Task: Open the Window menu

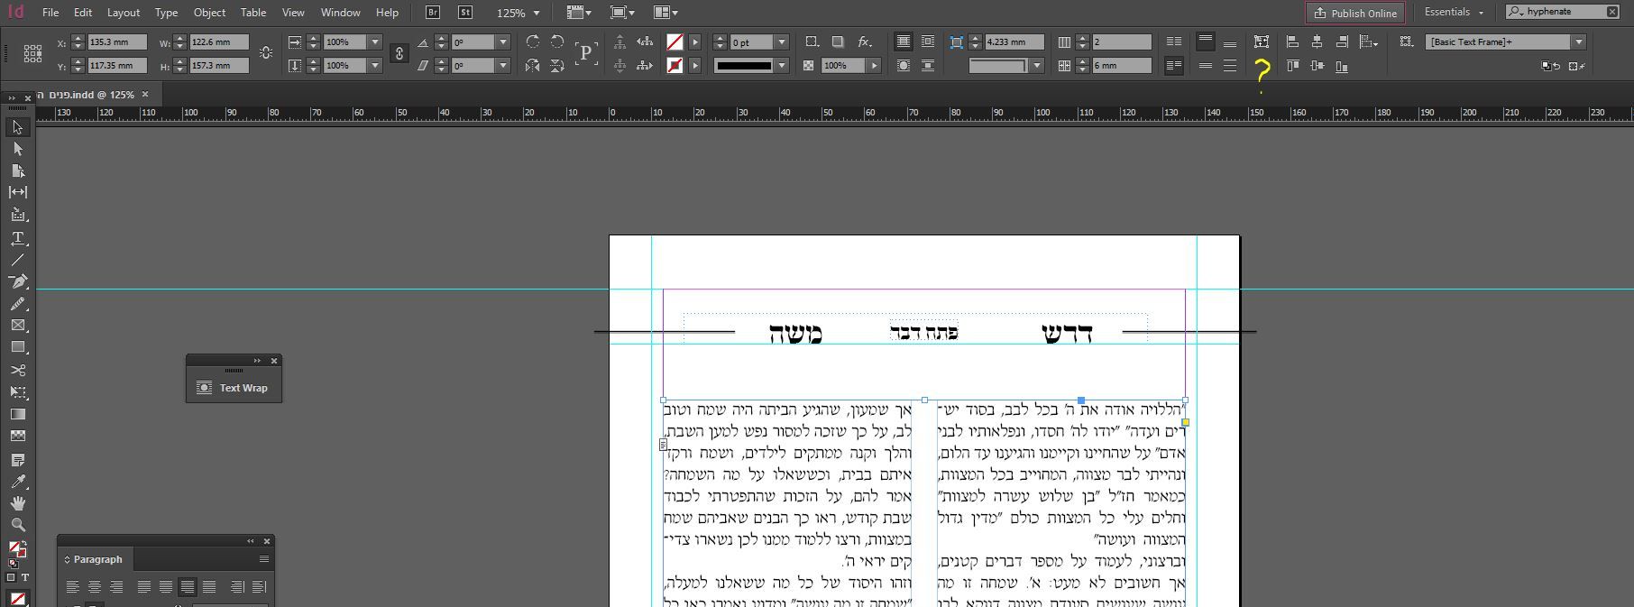Action: click(x=340, y=13)
